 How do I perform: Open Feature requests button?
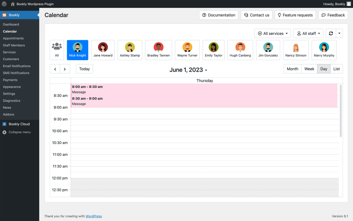click(295, 15)
